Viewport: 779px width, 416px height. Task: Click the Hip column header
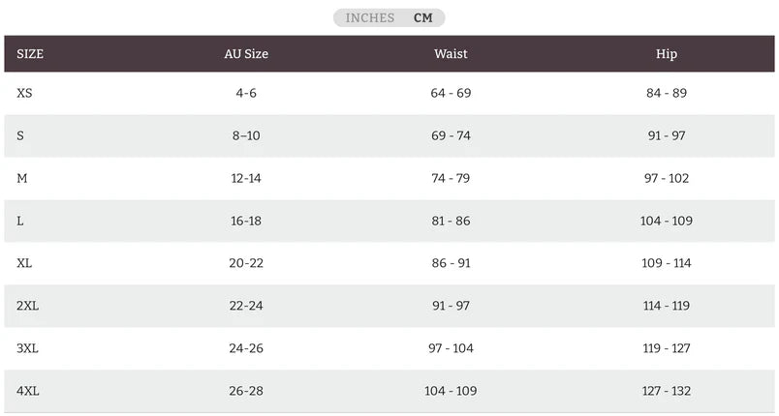(667, 54)
